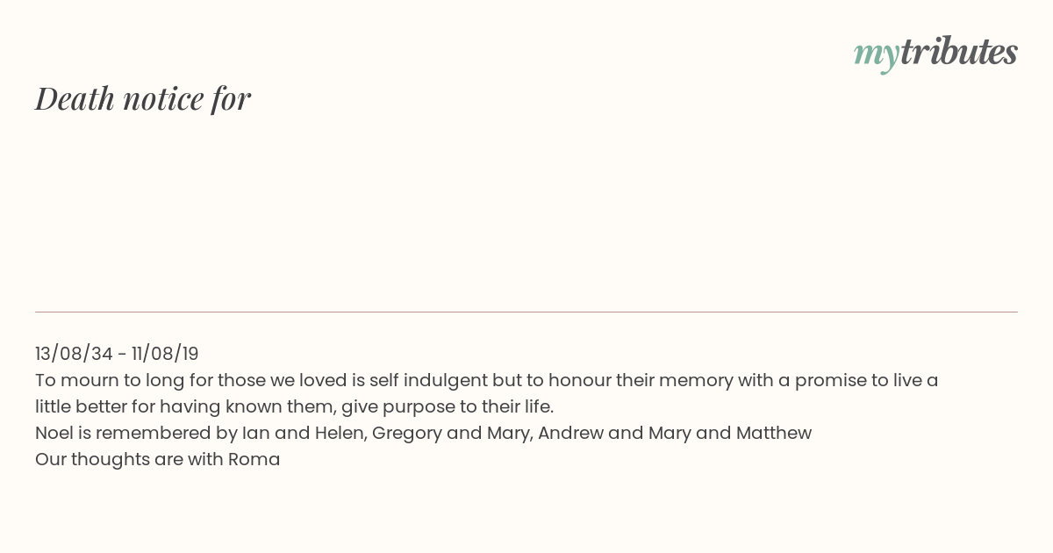Click the horizontal divider line
This screenshot has height=553, width=1053.
coord(526,312)
